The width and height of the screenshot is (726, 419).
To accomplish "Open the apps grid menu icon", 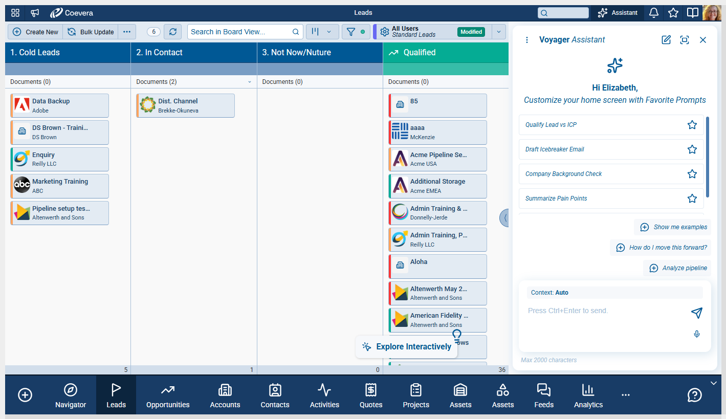I will click(15, 13).
